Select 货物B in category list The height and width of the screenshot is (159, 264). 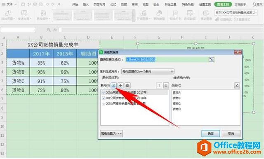click(177, 98)
